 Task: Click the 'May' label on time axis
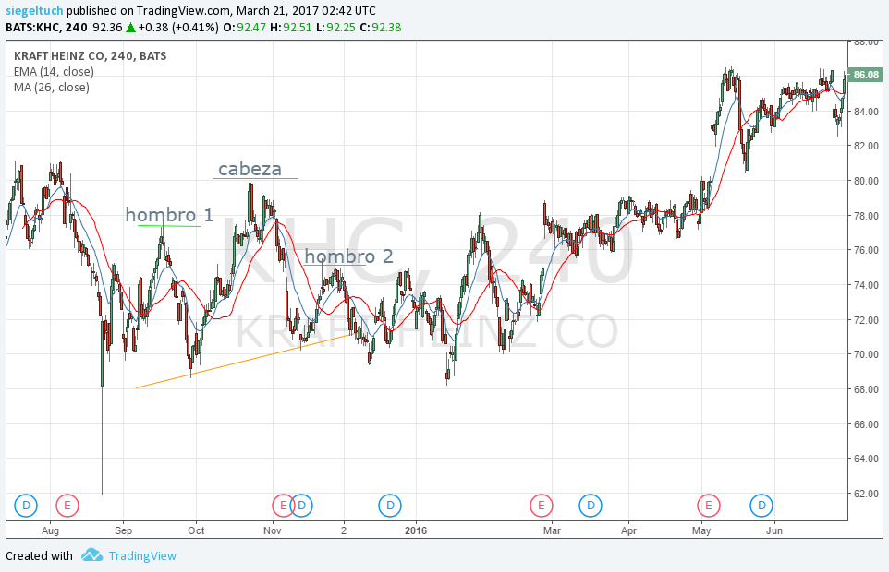[701, 530]
